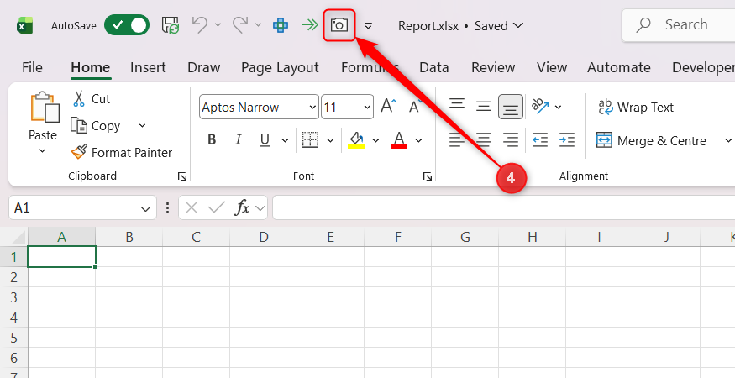Go to the Page Layout tab
This screenshot has height=378, width=735.
280,67
